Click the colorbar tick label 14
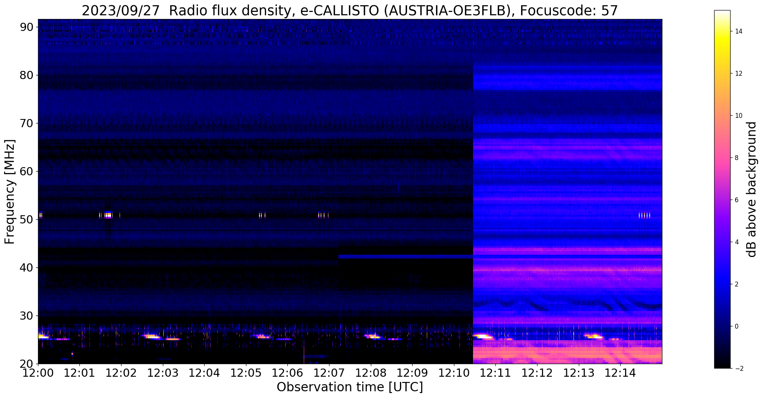 tap(738, 31)
